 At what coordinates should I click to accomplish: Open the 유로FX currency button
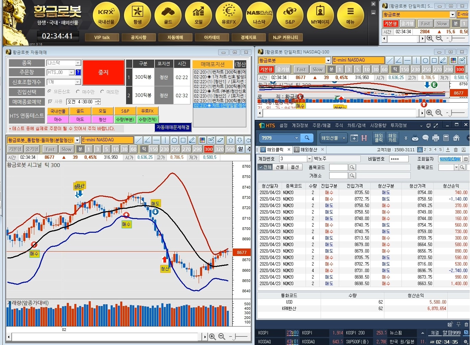coord(229,16)
